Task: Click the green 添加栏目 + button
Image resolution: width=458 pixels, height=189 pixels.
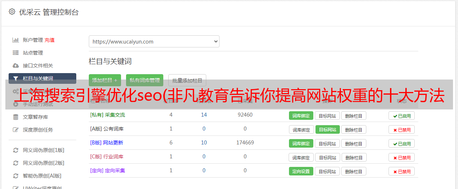Action: point(105,80)
